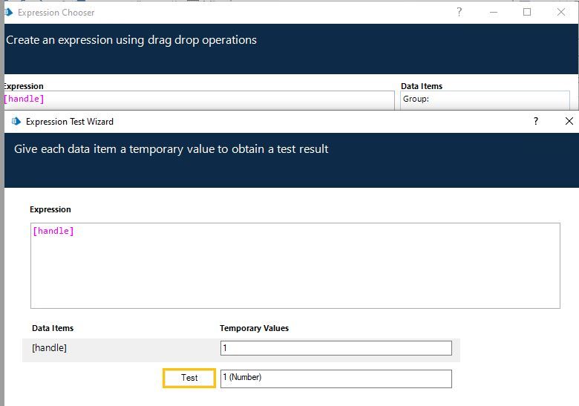Open help for the Expression Chooser

(459, 12)
